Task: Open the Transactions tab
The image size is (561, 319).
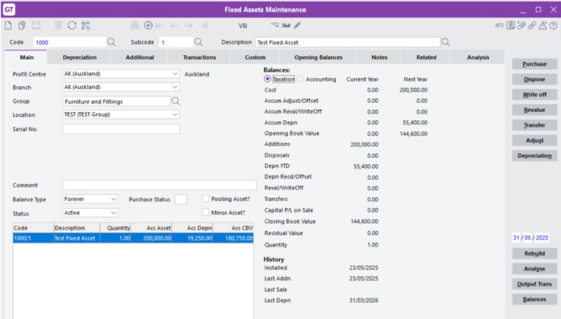Action: pyautogui.click(x=199, y=57)
